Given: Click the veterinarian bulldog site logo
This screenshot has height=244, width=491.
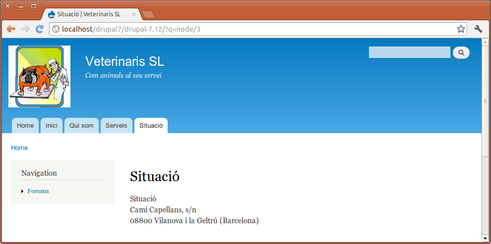Looking at the screenshot, I should (x=39, y=76).
